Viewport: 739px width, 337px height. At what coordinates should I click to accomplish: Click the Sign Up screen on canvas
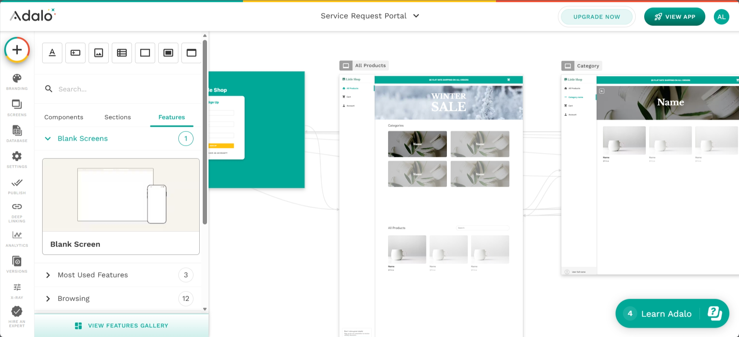tap(257, 129)
